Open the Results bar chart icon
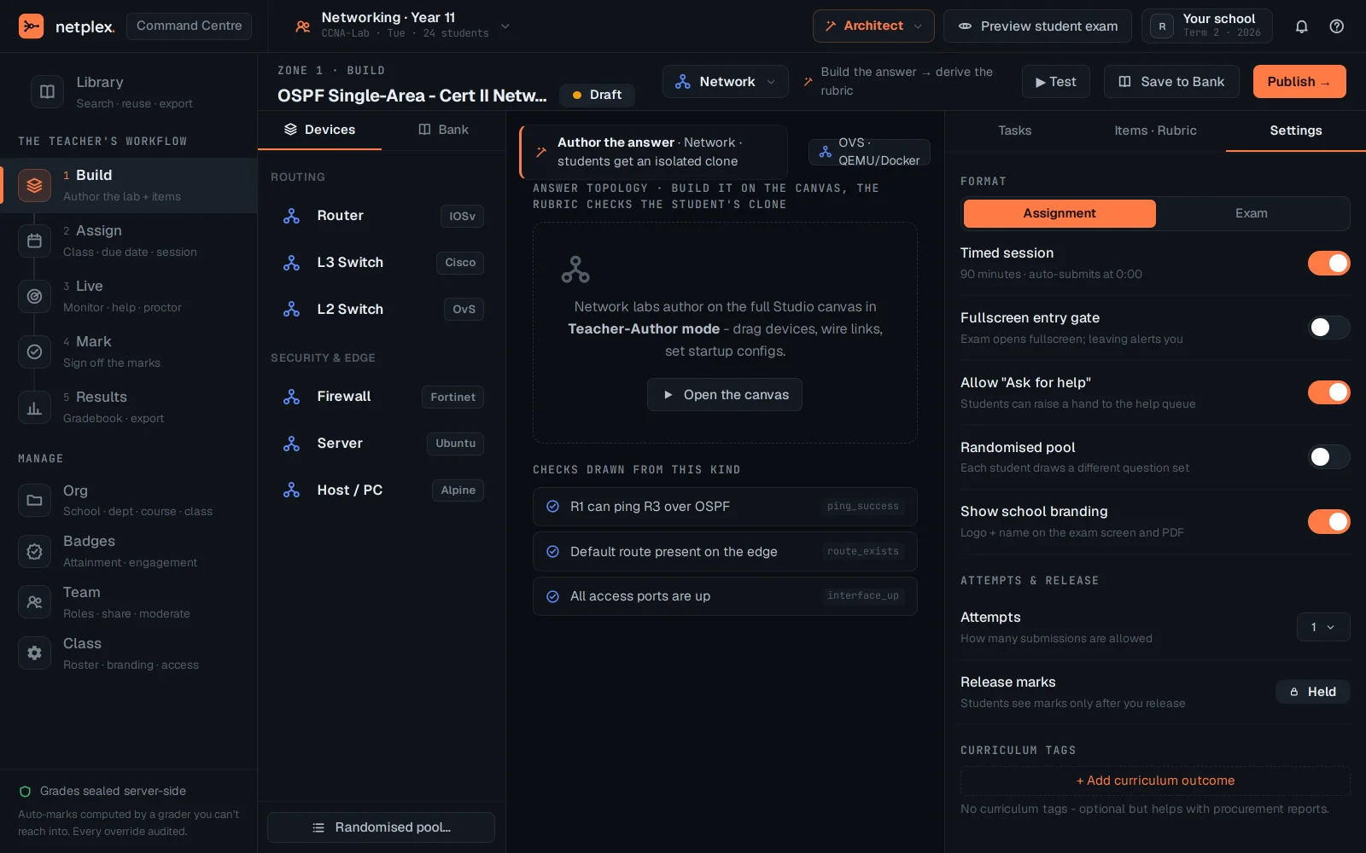 [x=34, y=407]
